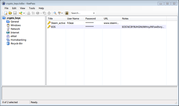The height and width of the screenshot is (106, 179).
Task: Click the eMail group envelope icon
Action: (x=8, y=36)
